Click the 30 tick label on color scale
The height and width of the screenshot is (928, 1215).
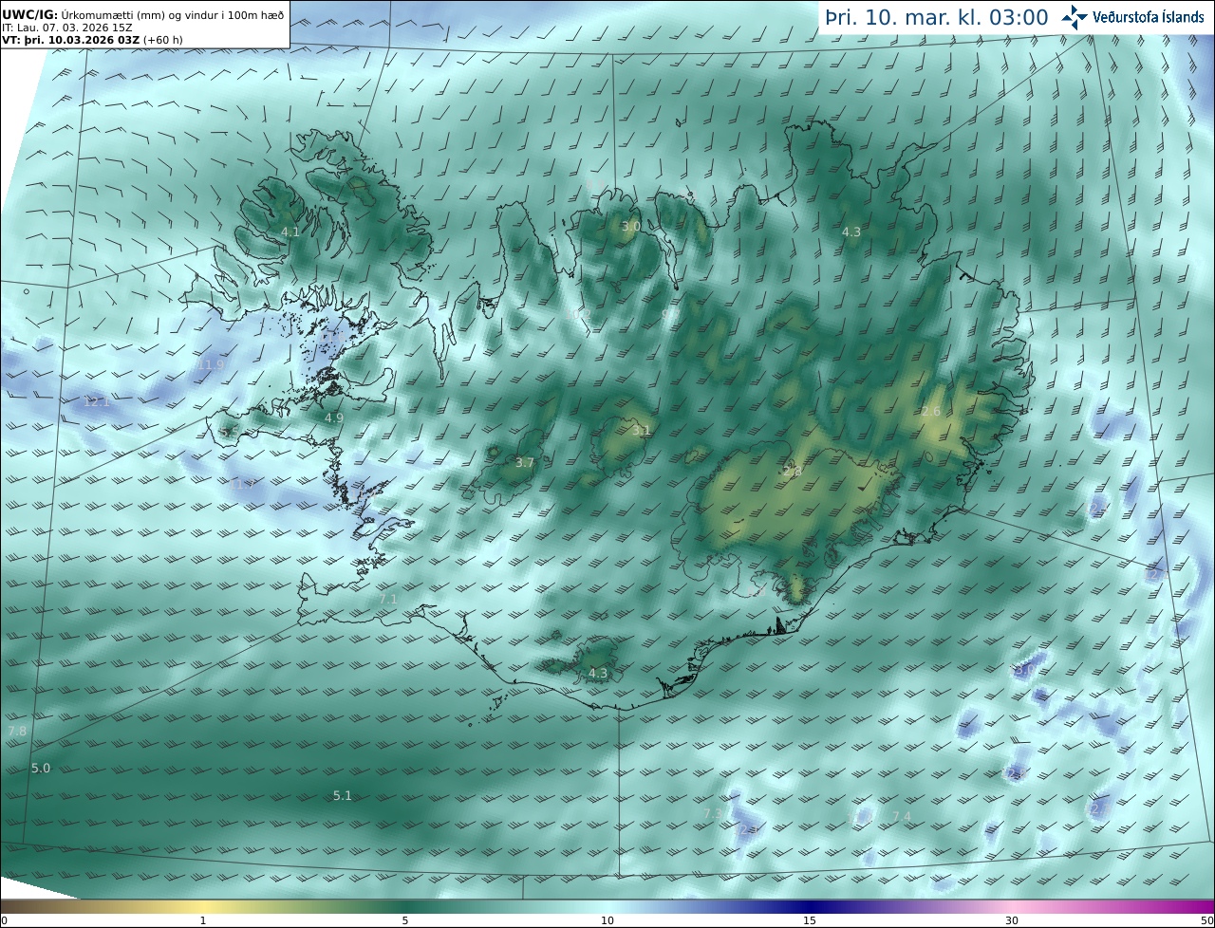click(1012, 920)
